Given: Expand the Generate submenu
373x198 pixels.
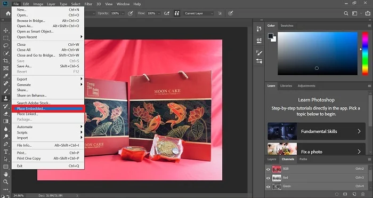Looking at the screenshot, I should point(48,84).
